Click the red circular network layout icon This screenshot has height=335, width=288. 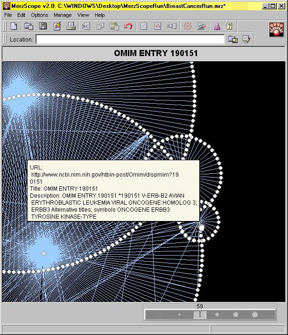click(188, 27)
